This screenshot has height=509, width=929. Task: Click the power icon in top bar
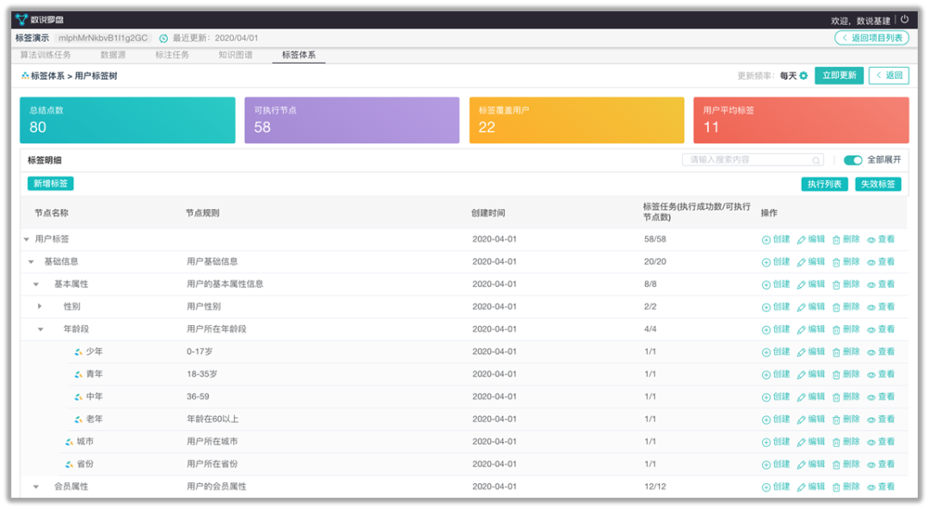click(905, 19)
